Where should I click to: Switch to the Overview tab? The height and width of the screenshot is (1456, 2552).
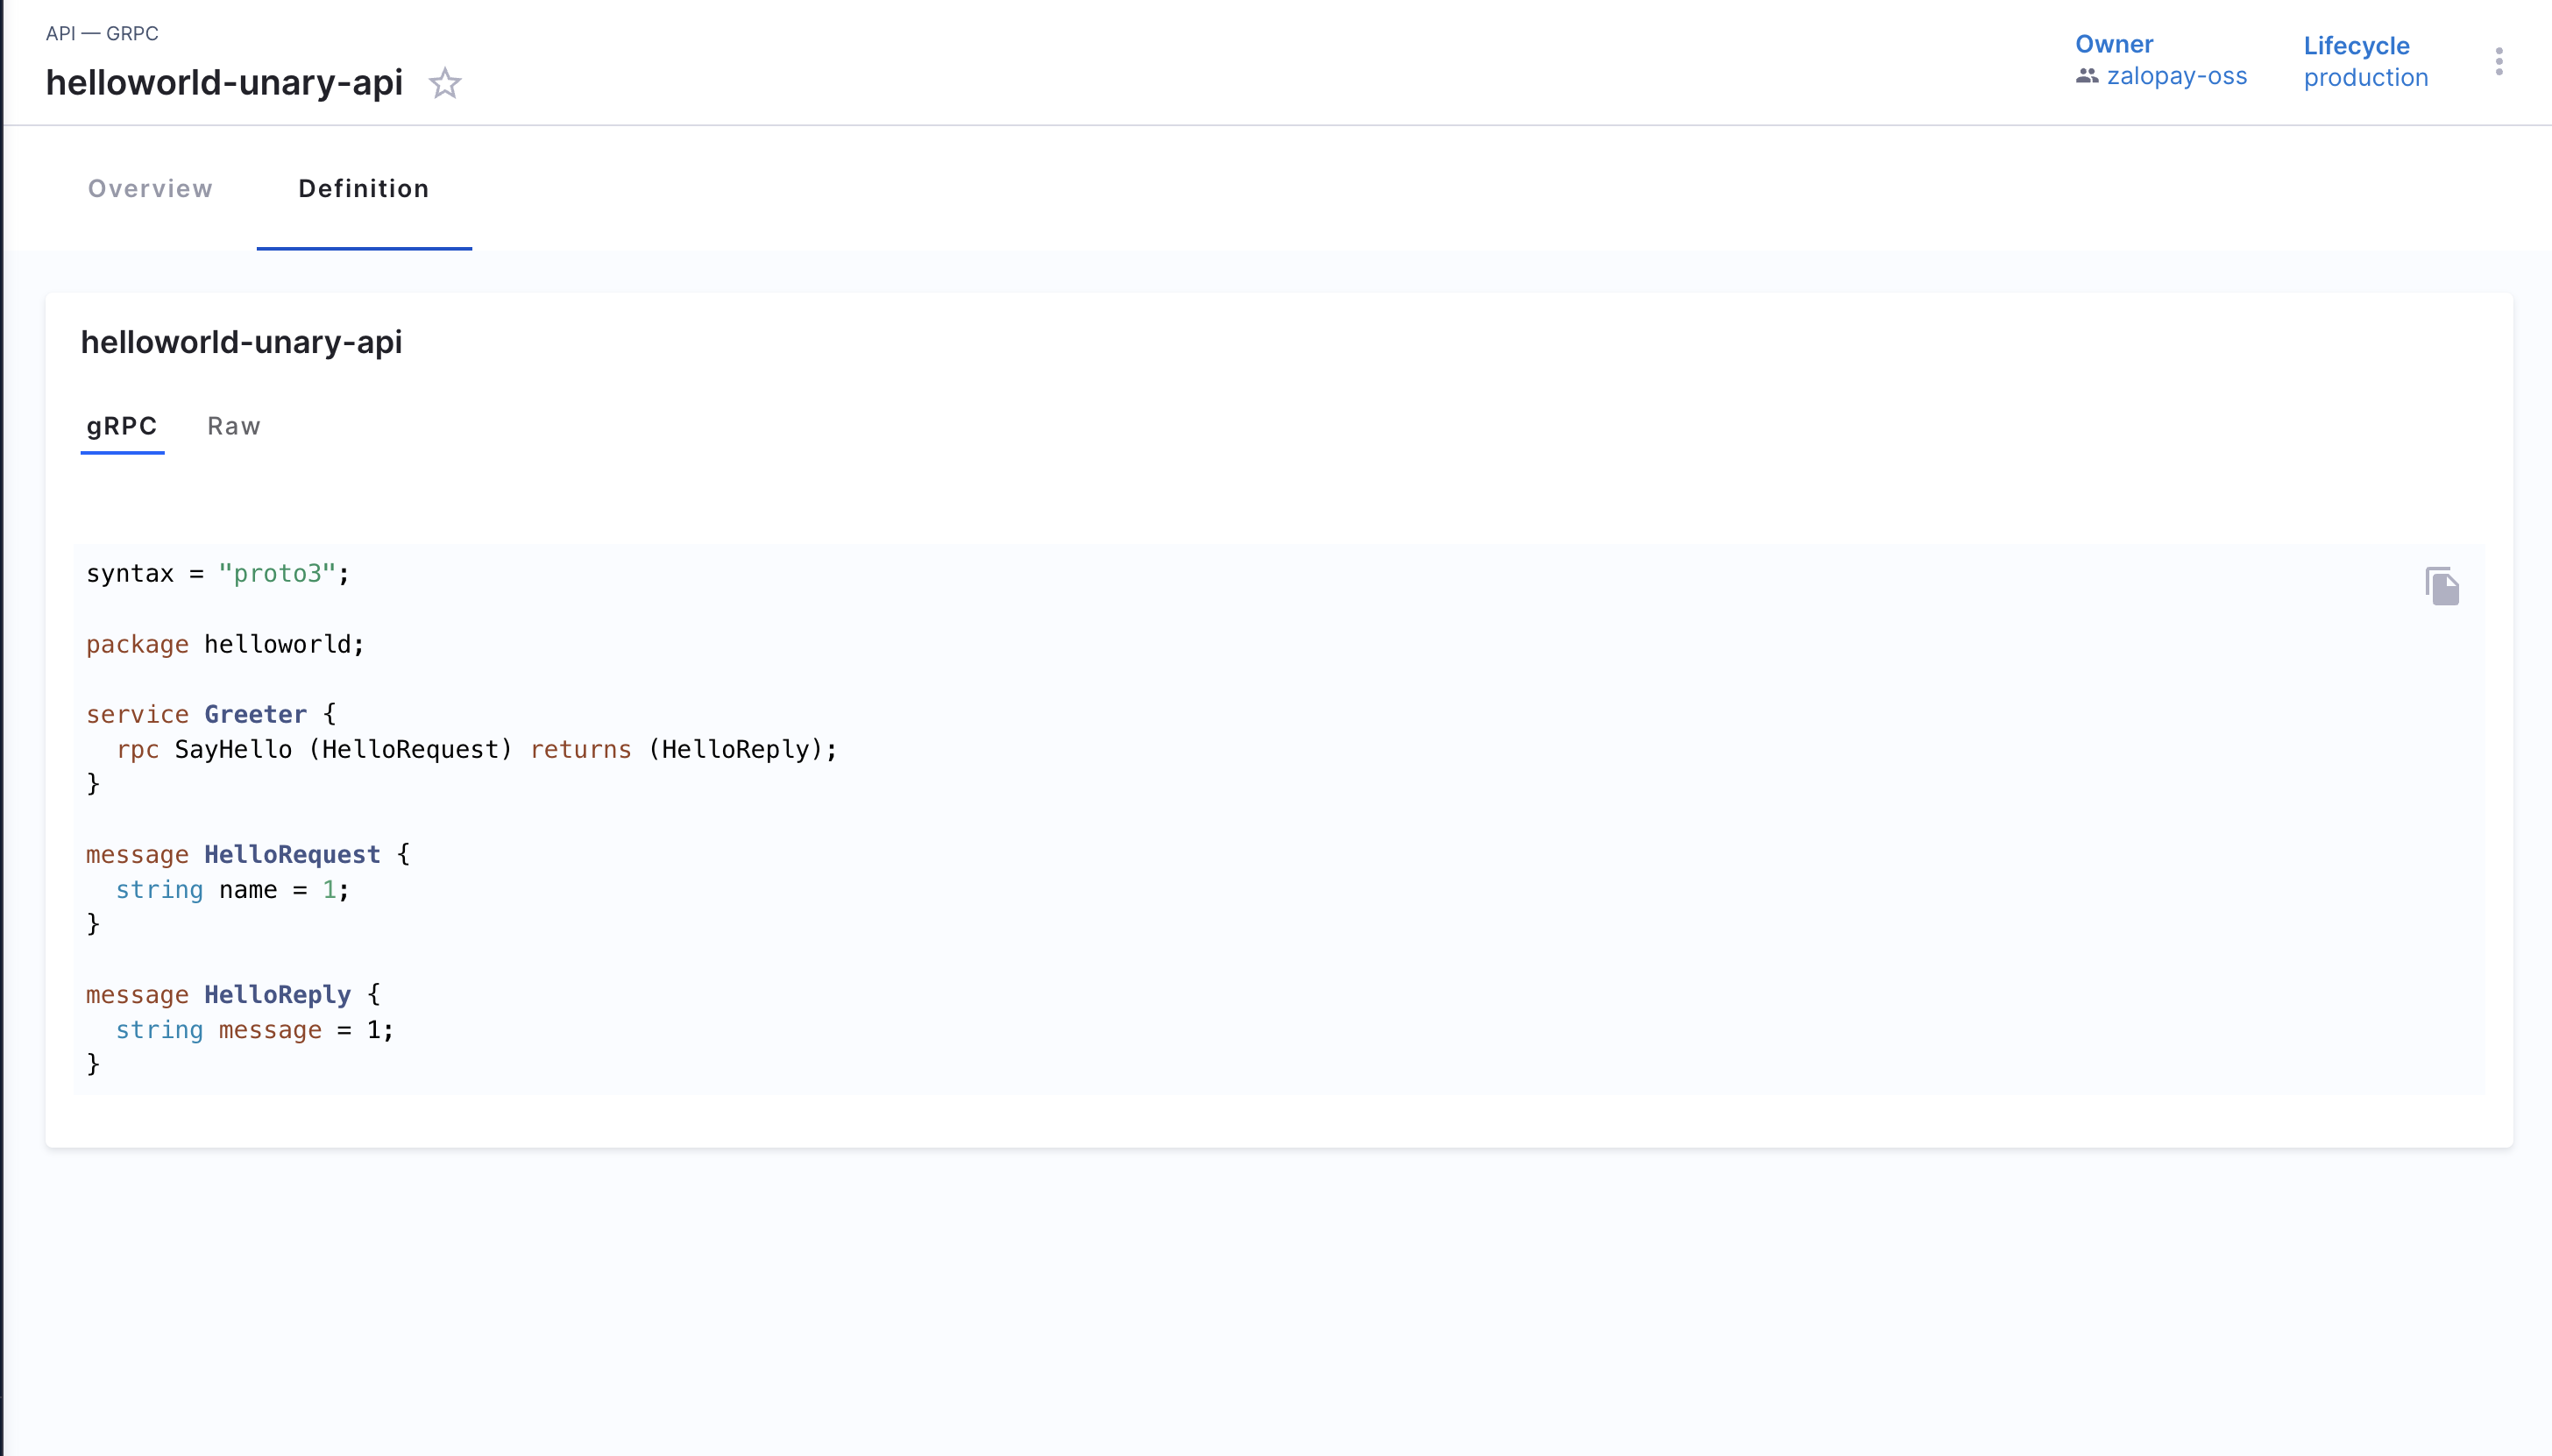[x=150, y=189]
